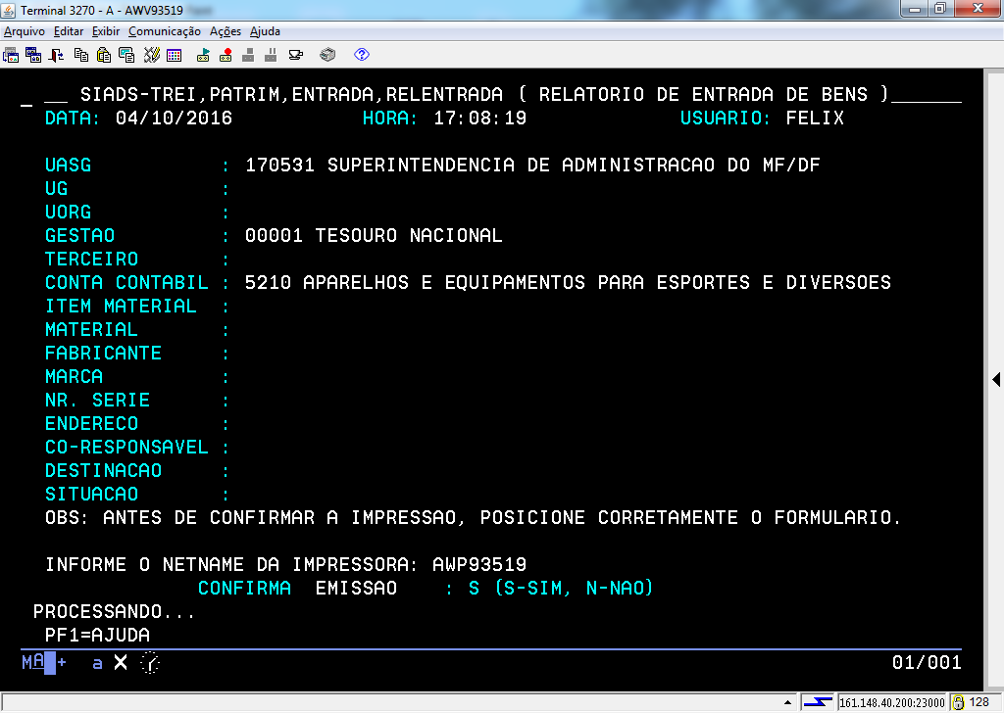The width and height of the screenshot is (1004, 713).
Task: Click the PROCESSANDO... status message
Action: pyautogui.click(x=114, y=612)
